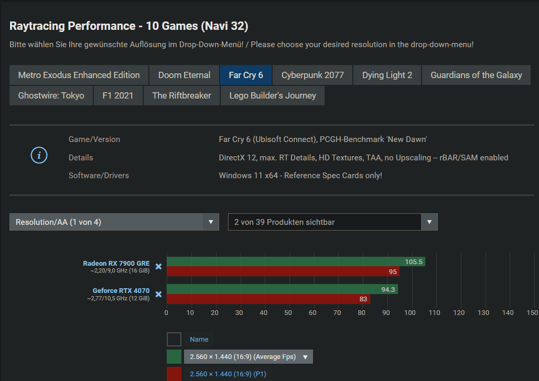Select the Doom Eternal tab
539x381 pixels.
click(184, 75)
